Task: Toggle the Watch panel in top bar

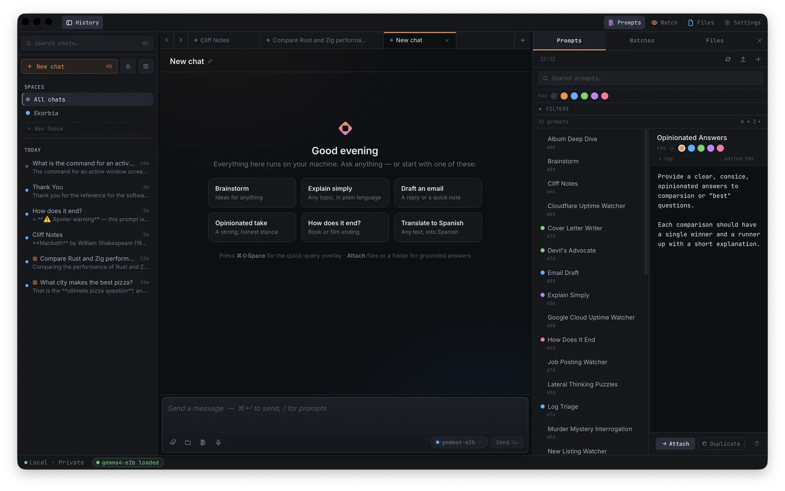Action: click(664, 23)
